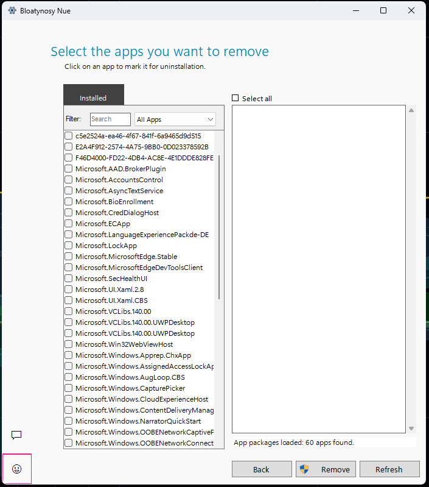Viewport: 429px width, 487px height.
Task: Click the Remove button label
Action: pos(335,469)
